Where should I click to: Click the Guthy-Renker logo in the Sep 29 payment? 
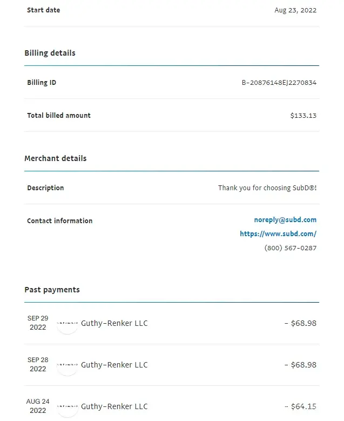click(68, 323)
